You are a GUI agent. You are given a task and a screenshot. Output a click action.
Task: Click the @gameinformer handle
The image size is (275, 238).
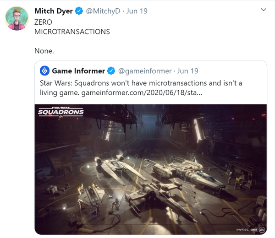tap(145, 71)
